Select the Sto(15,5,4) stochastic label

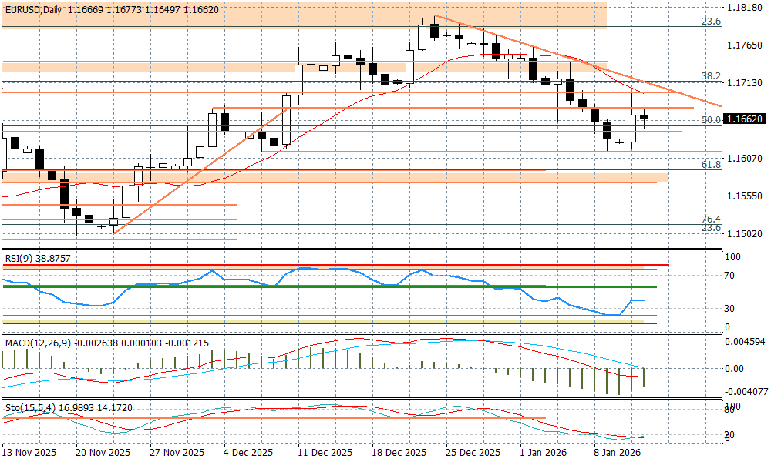pyautogui.click(x=31, y=407)
